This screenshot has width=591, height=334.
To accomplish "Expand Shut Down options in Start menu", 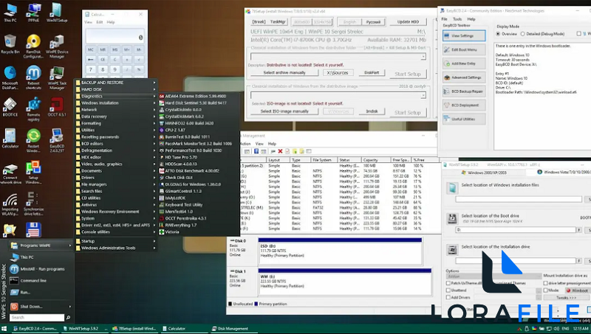I will [41, 307].
